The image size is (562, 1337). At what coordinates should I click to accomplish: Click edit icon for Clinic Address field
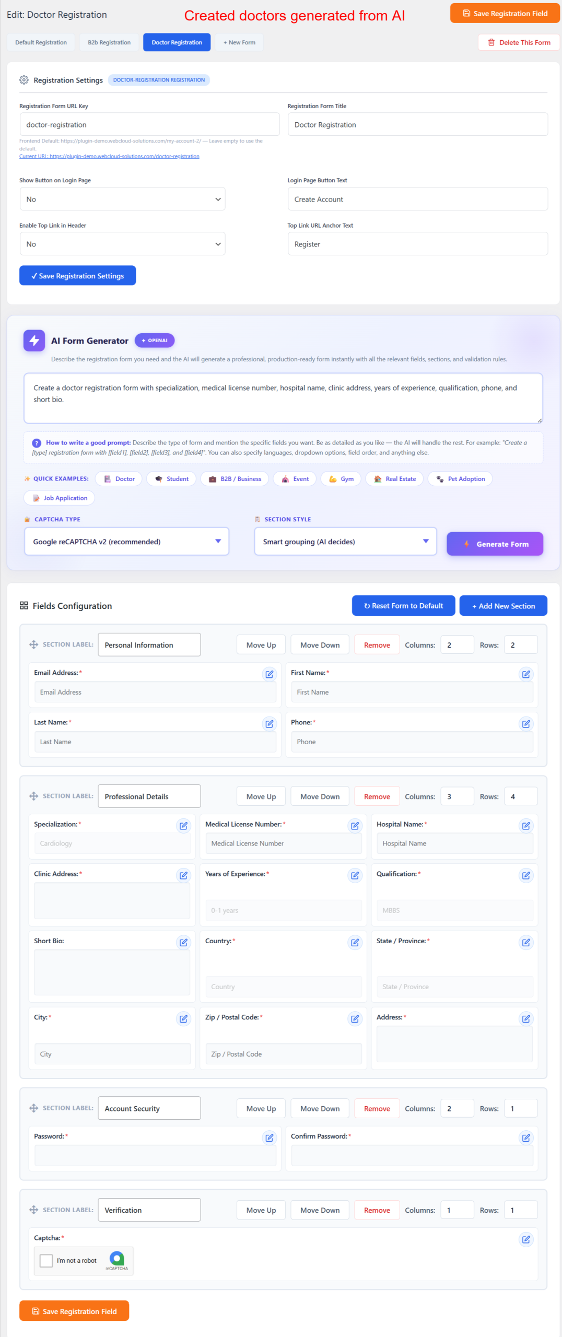(x=183, y=875)
